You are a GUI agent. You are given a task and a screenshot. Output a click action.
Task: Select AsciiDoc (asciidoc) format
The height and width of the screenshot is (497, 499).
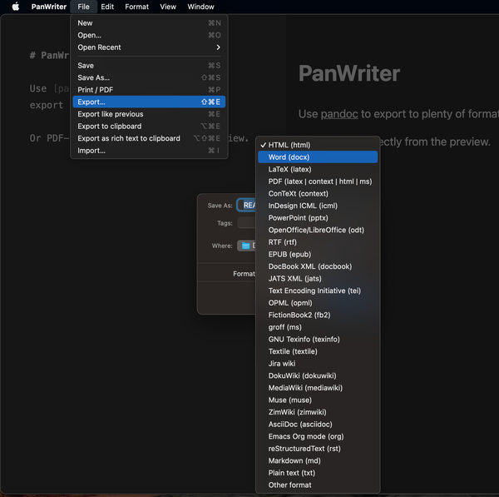tap(318, 424)
